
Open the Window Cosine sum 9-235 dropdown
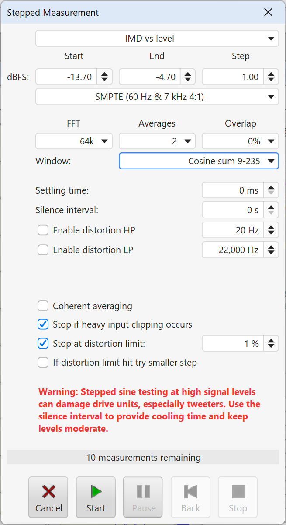click(x=199, y=162)
